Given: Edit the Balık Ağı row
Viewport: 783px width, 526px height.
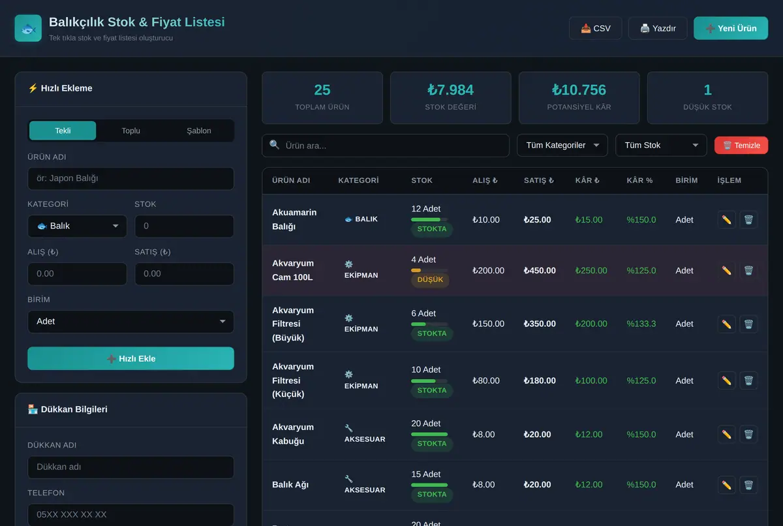Looking at the screenshot, I should (x=726, y=485).
